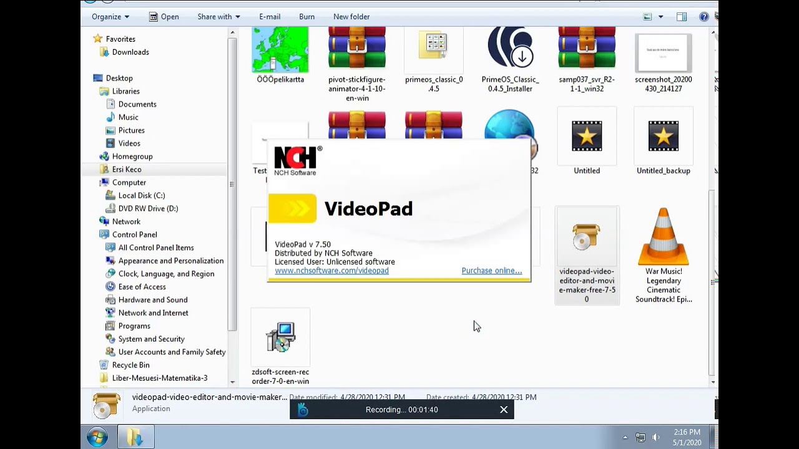
Task: Create a New folder
Action: [x=351, y=17]
